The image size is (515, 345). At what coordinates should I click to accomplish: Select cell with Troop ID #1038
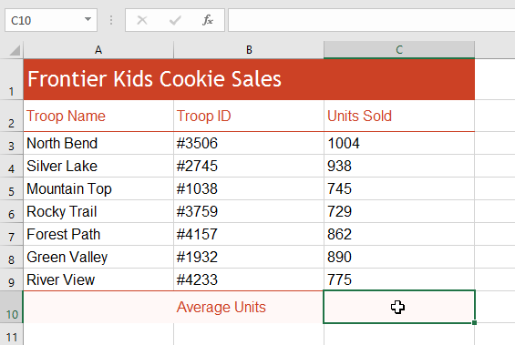pos(249,189)
